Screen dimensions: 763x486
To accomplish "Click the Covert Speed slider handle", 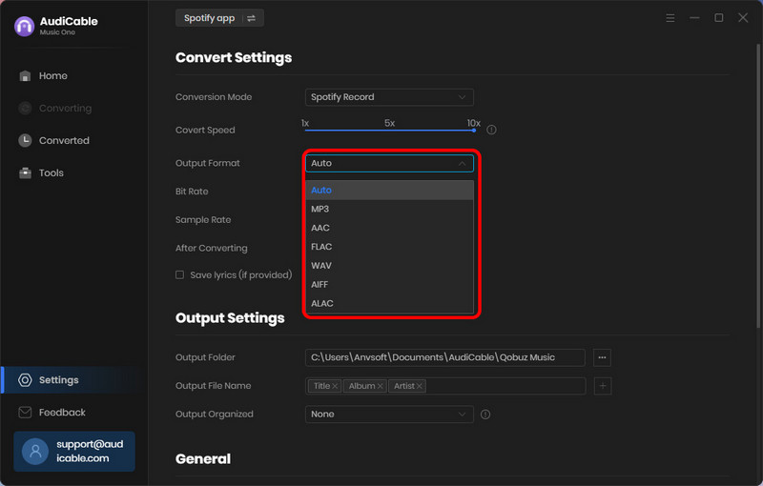I will click(474, 131).
